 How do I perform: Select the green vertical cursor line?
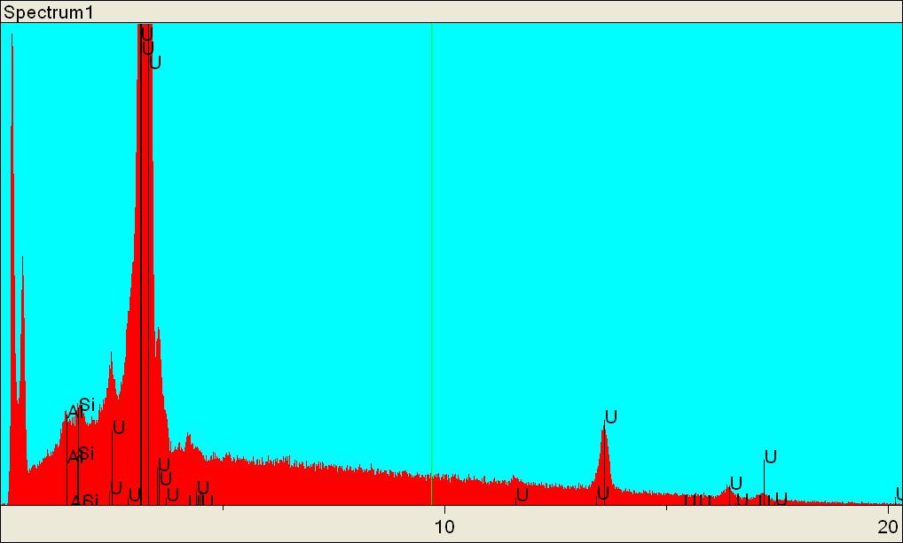coord(431,264)
